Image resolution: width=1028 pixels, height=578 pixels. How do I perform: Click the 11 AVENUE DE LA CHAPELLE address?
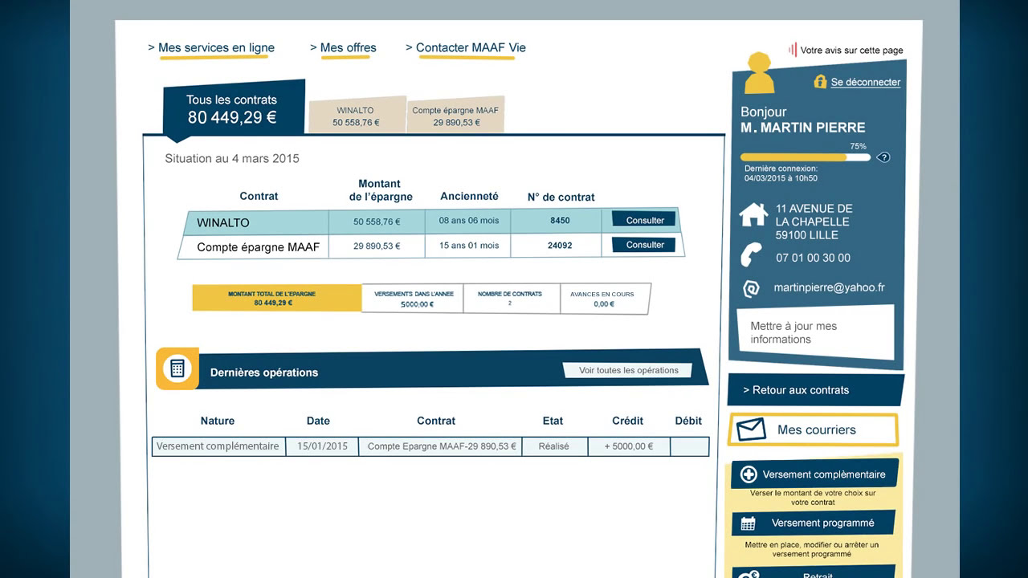pos(814,222)
